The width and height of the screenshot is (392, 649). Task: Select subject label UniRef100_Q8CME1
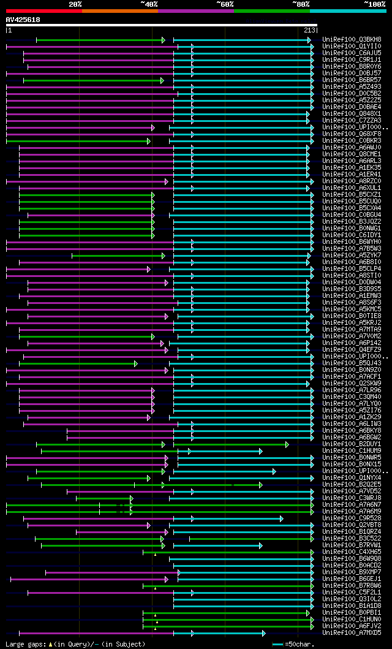(x=352, y=154)
